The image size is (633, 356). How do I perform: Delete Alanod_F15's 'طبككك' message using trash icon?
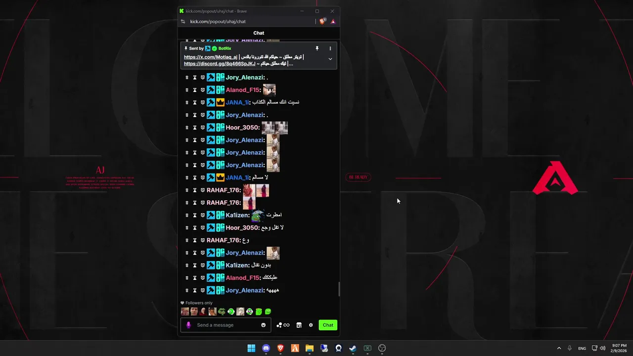coord(187,278)
